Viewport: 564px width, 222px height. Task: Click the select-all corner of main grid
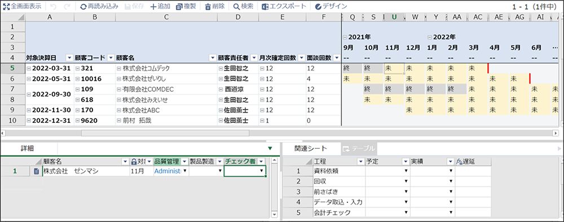pyautogui.click(x=12, y=17)
